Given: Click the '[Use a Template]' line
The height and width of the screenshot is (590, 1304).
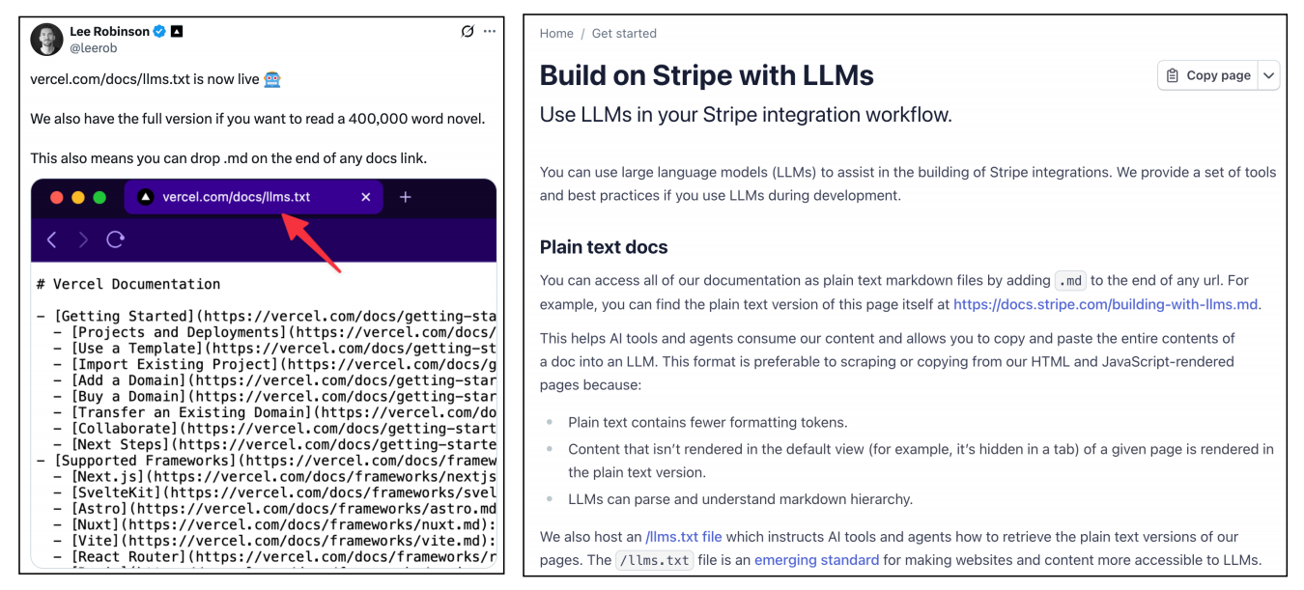Looking at the screenshot, I should (x=274, y=349).
